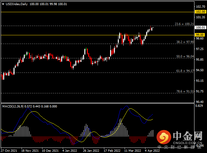Click the price scale value 98.60

[x=200, y=38]
